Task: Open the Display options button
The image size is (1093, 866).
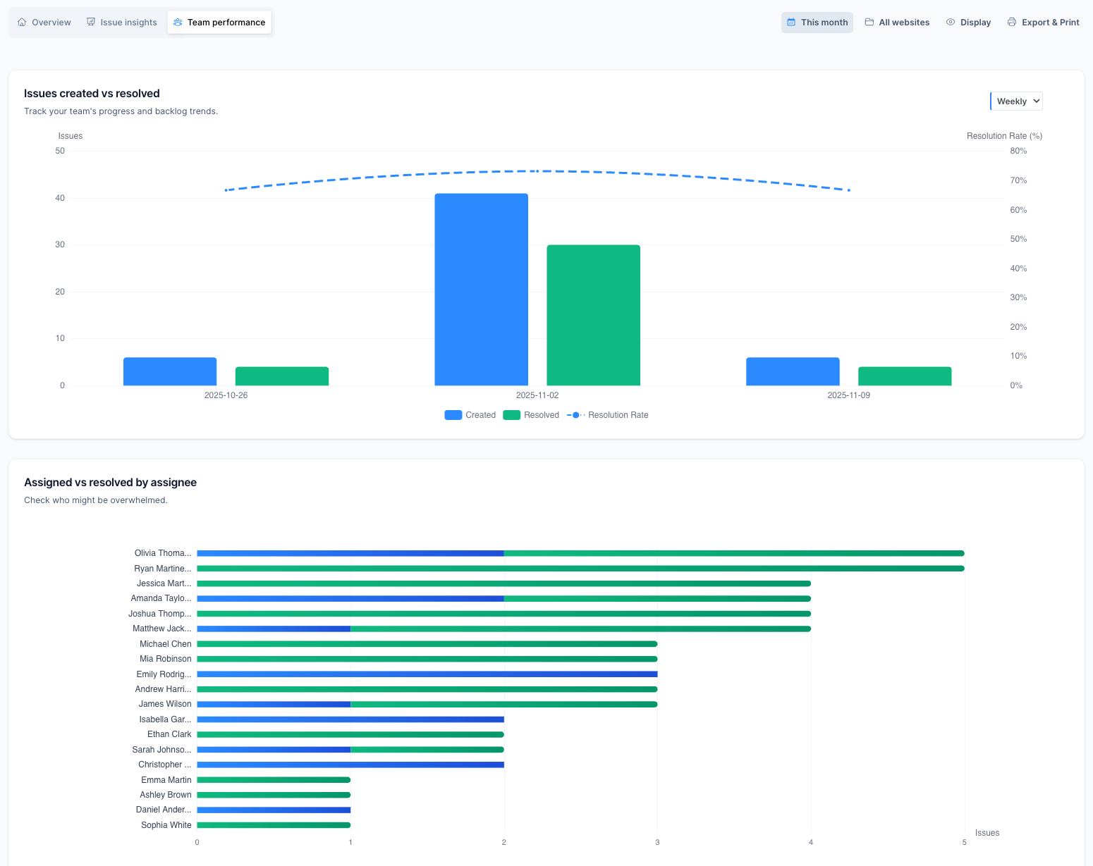Action: [968, 23]
